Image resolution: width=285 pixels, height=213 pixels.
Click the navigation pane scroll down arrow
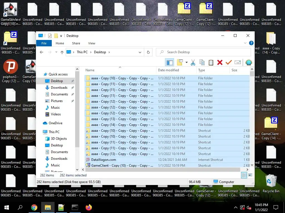pos(77,170)
